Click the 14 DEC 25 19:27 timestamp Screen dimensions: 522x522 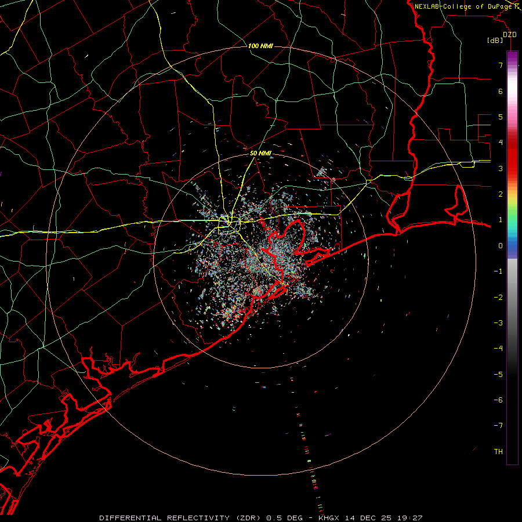point(383,518)
